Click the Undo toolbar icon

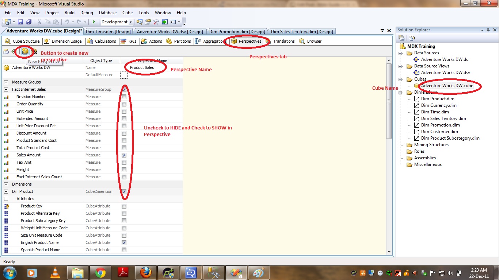click(x=67, y=22)
